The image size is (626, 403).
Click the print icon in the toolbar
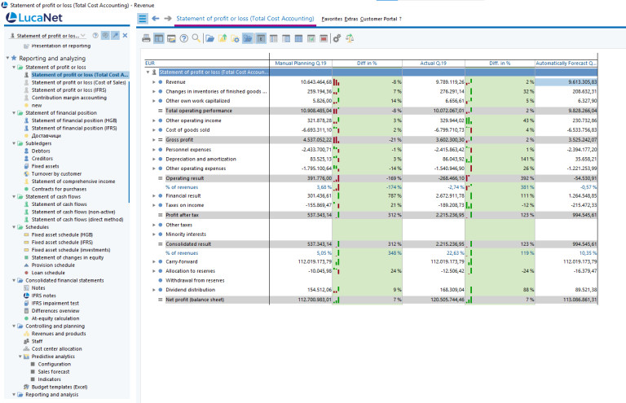pos(147,38)
